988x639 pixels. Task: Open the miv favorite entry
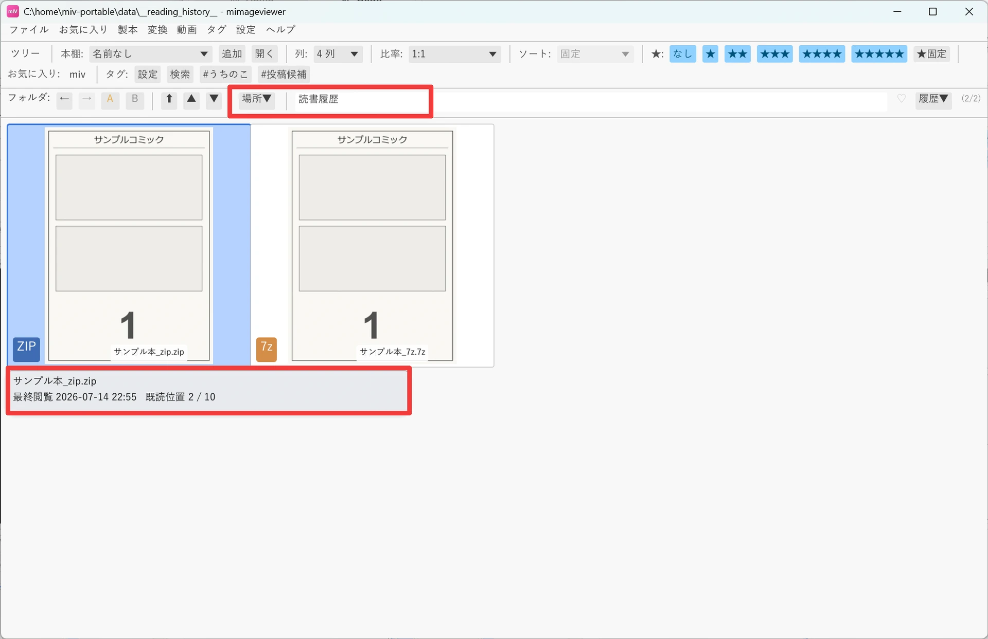click(77, 75)
